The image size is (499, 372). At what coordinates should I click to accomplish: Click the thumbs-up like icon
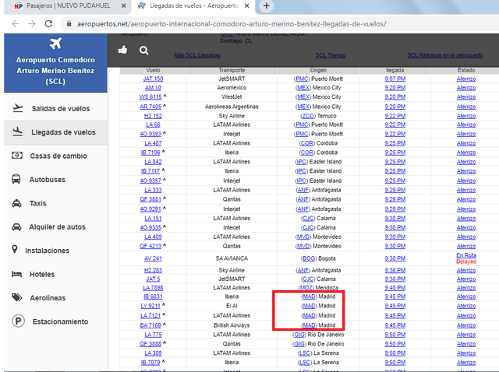(x=122, y=50)
